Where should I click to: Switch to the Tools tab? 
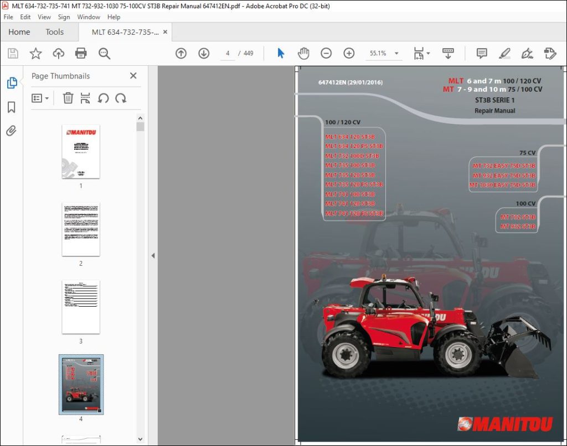tap(55, 32)
